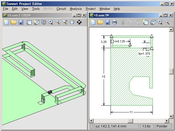175x131 pixels.
Task: Minimize the t3.son:1 window
Action: click(161, 15)
